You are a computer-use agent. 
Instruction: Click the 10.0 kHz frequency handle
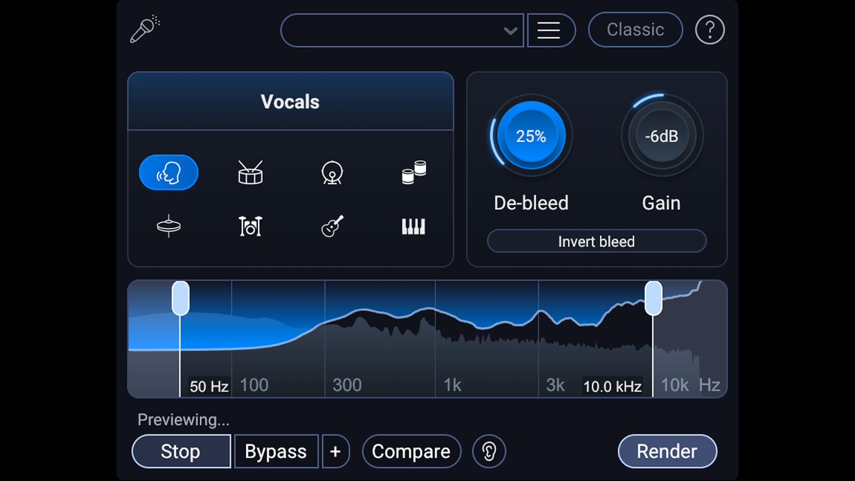click(653, 298)
